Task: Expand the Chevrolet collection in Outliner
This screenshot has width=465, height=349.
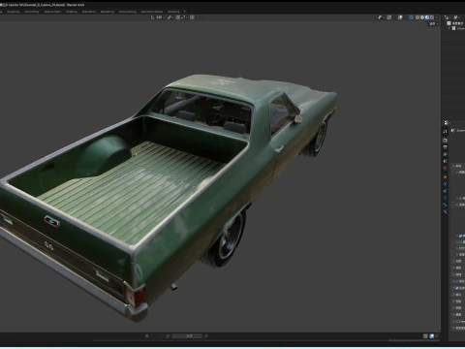Action: click(x=449, y=28)
